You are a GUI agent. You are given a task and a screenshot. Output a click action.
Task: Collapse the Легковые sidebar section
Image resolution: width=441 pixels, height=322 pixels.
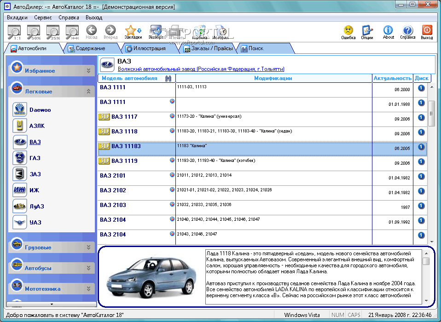point(89,92)
